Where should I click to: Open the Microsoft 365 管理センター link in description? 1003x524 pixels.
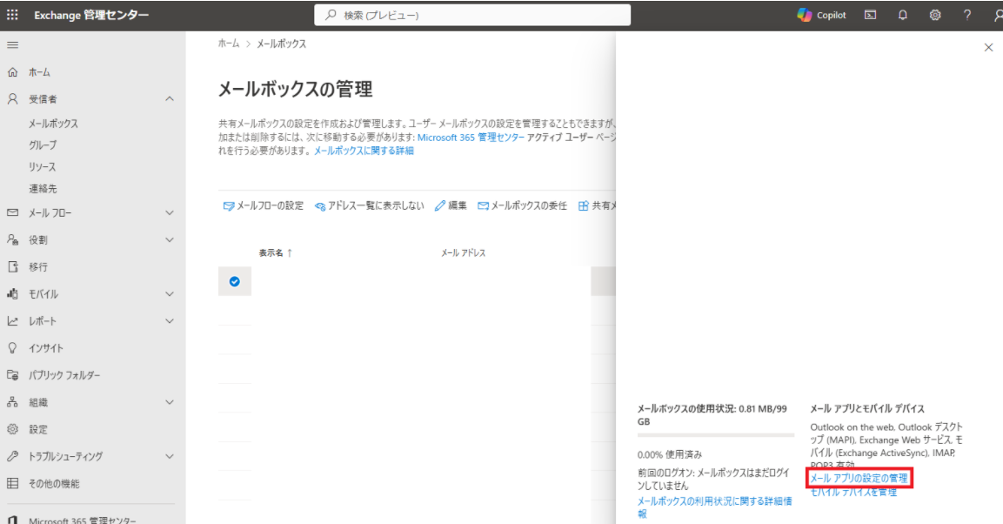[x=471, y=137]
